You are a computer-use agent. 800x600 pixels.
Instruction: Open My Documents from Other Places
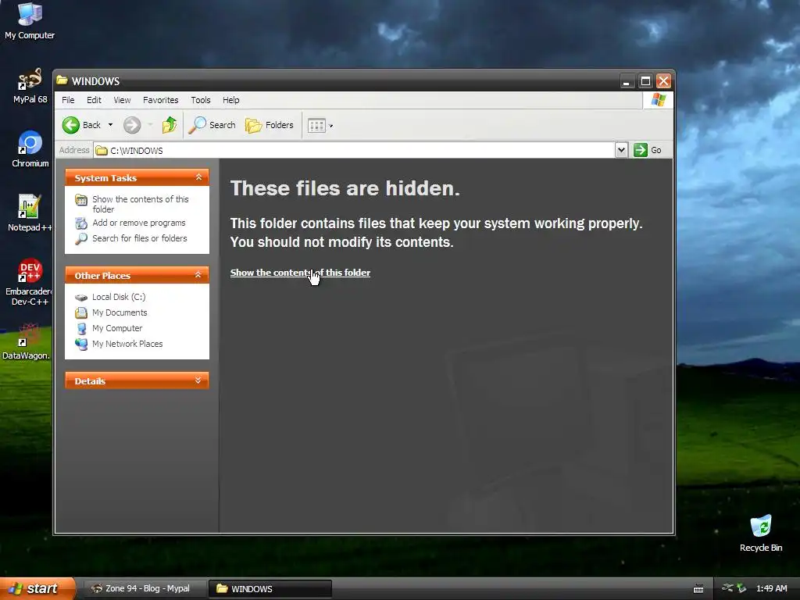[111, 312]
